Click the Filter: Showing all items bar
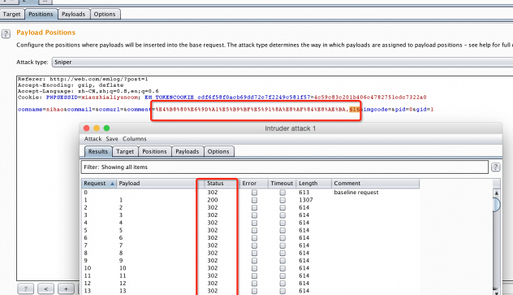This screenshot has height=295, width=513. [285, 167]
